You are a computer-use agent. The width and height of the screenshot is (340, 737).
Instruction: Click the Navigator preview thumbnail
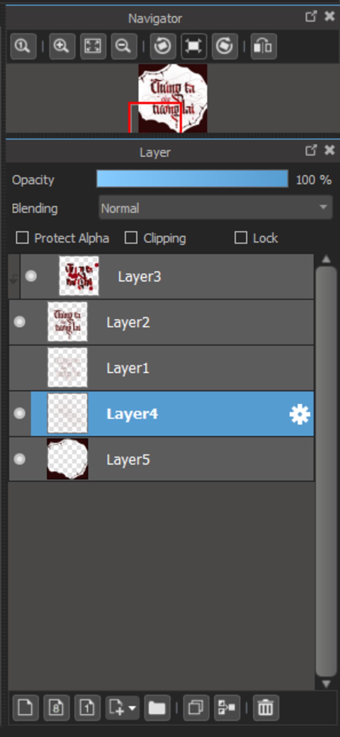tap(173, 98)
